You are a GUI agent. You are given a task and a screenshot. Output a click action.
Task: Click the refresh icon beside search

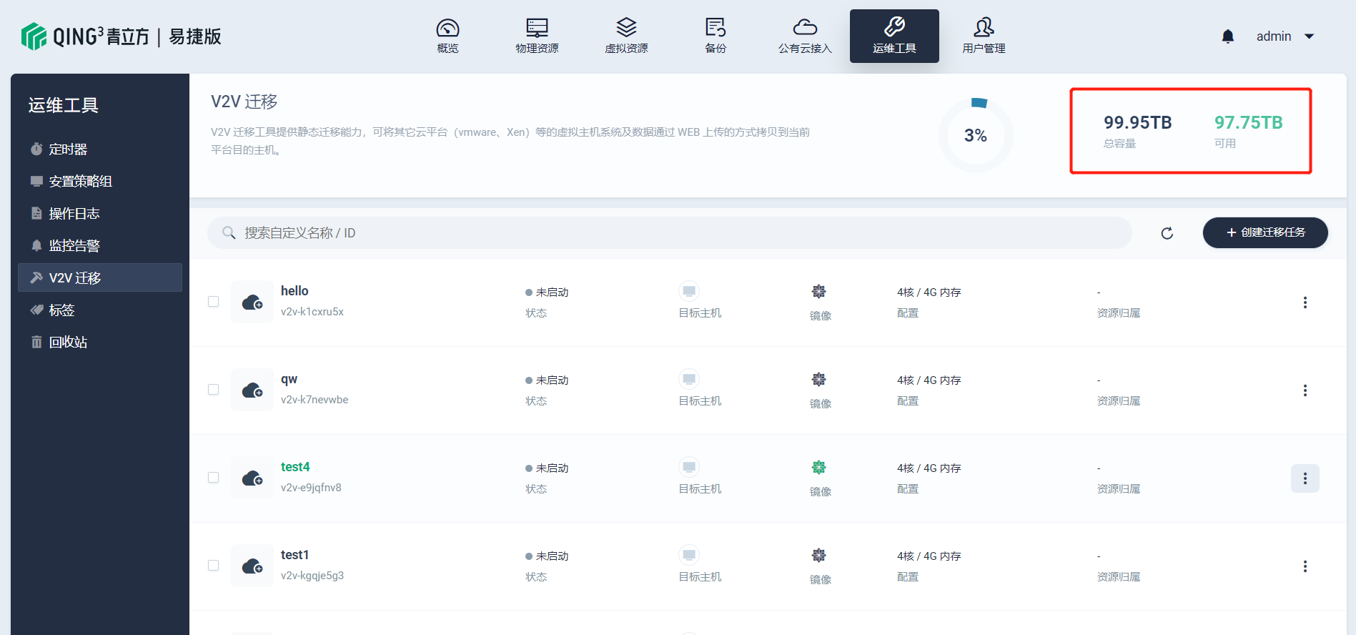click(x=1167, y=233)
